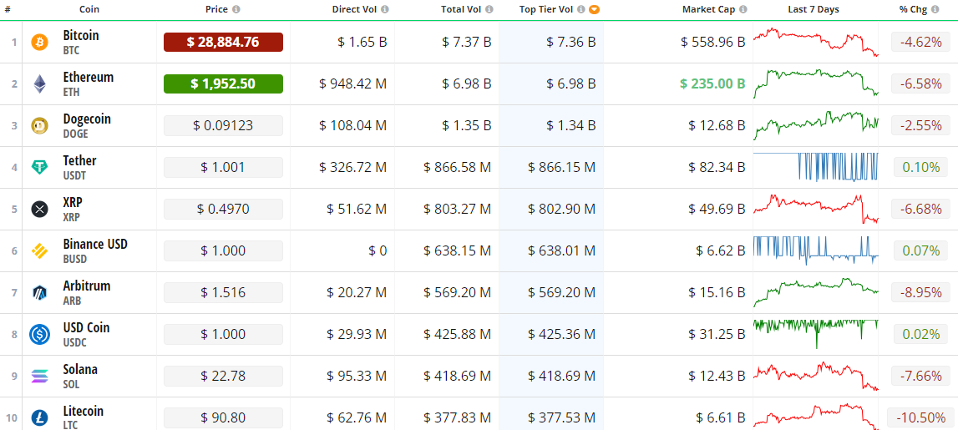Click the Tether price $ 1.001

[x=223, y=167]
